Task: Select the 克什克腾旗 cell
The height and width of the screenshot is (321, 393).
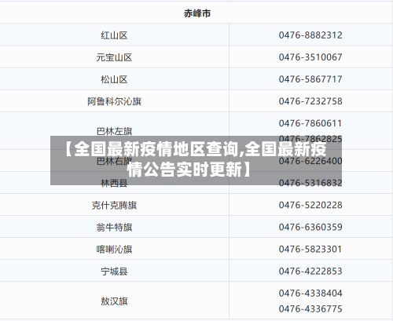Action: click(x=114, y=206)
